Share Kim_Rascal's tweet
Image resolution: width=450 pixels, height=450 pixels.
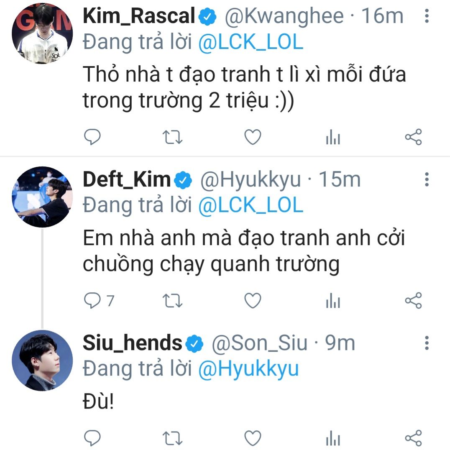(414, 137)
